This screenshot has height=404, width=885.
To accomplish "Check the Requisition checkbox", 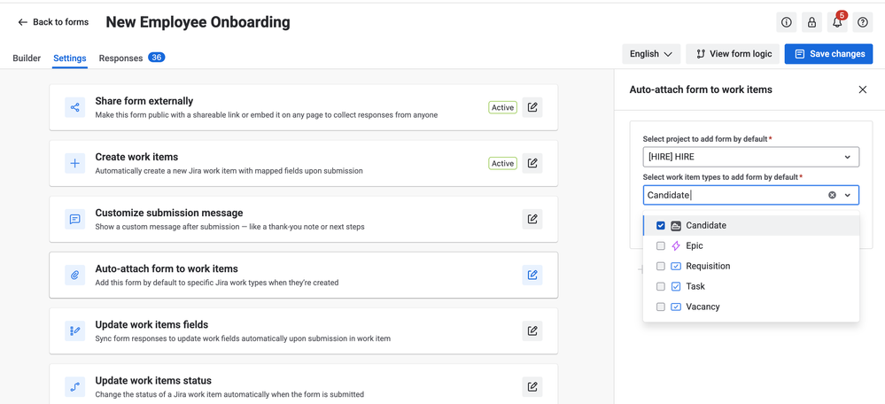I will pyautogui.click(x=660, y=267).
